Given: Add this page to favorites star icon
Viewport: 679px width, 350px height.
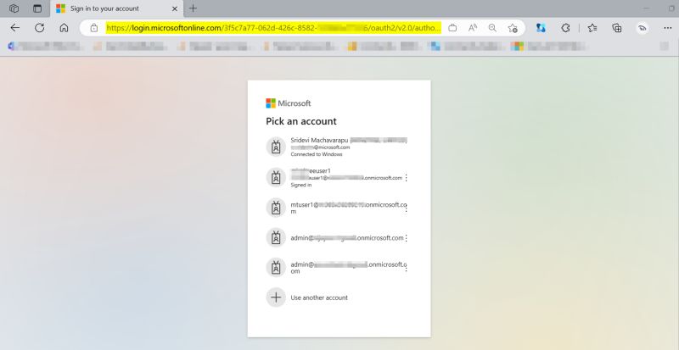Looking at the screenshot, I should pos(513,28).
